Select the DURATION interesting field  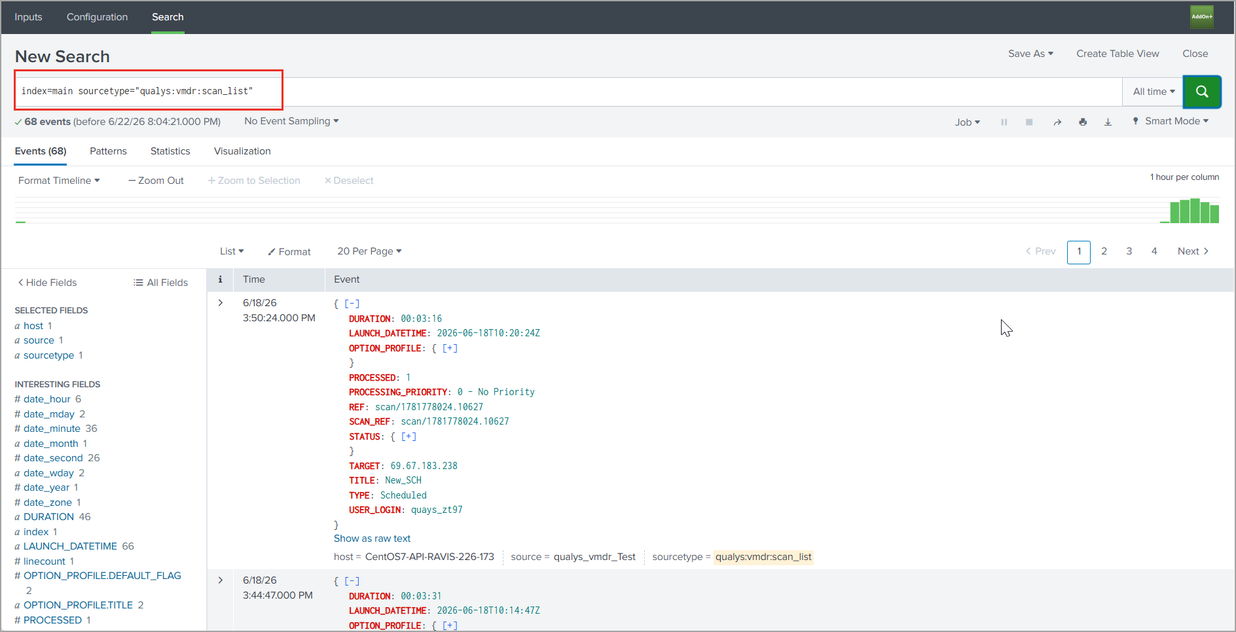pos(48,517)
